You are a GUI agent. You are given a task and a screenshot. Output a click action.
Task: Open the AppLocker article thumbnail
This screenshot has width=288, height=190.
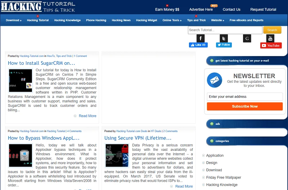click(x=21, y=155)
